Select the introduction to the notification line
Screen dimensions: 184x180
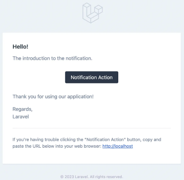click(x=53, y=58)
